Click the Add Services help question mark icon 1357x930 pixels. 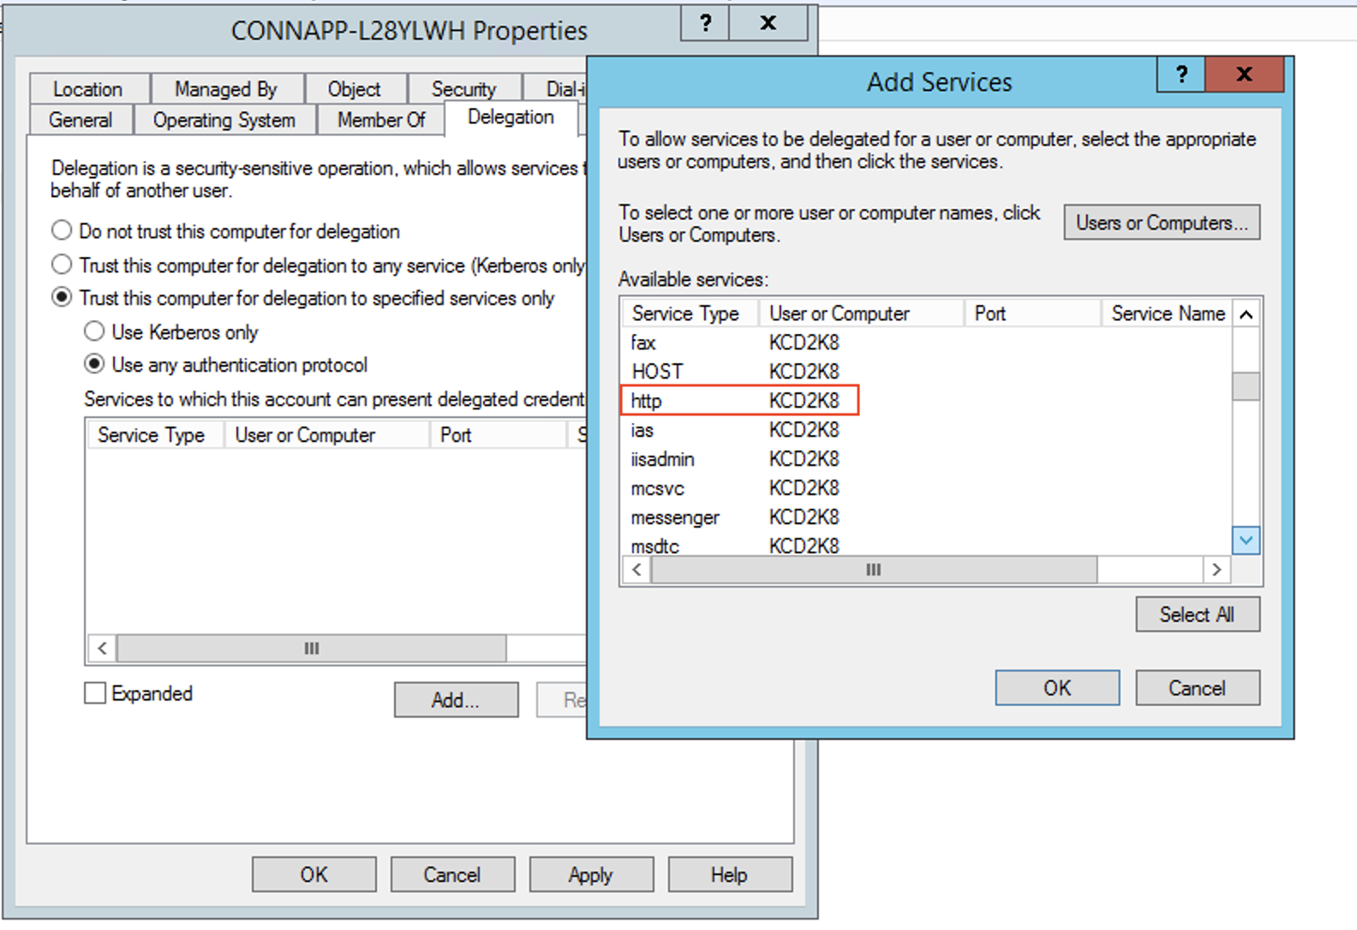(x=1181, y=75)
